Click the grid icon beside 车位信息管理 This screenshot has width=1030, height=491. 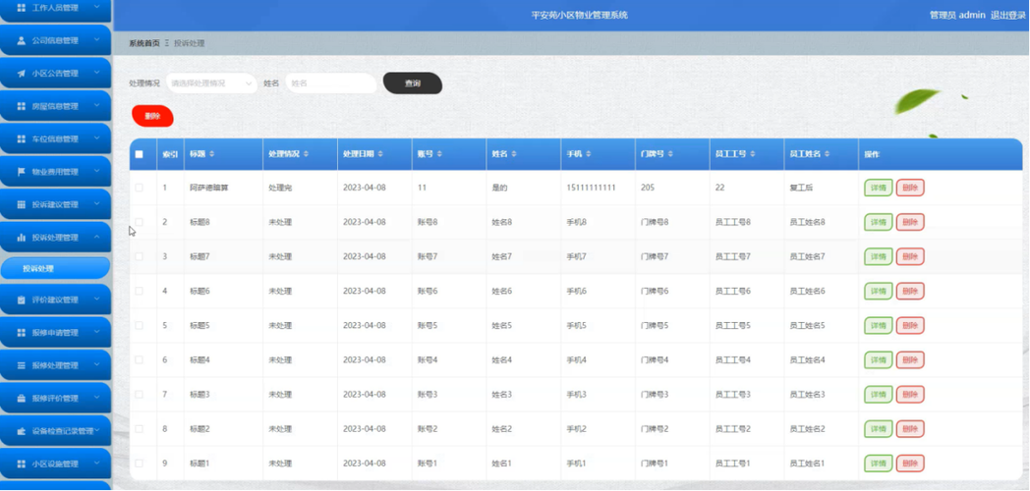(x=21, y=139)
